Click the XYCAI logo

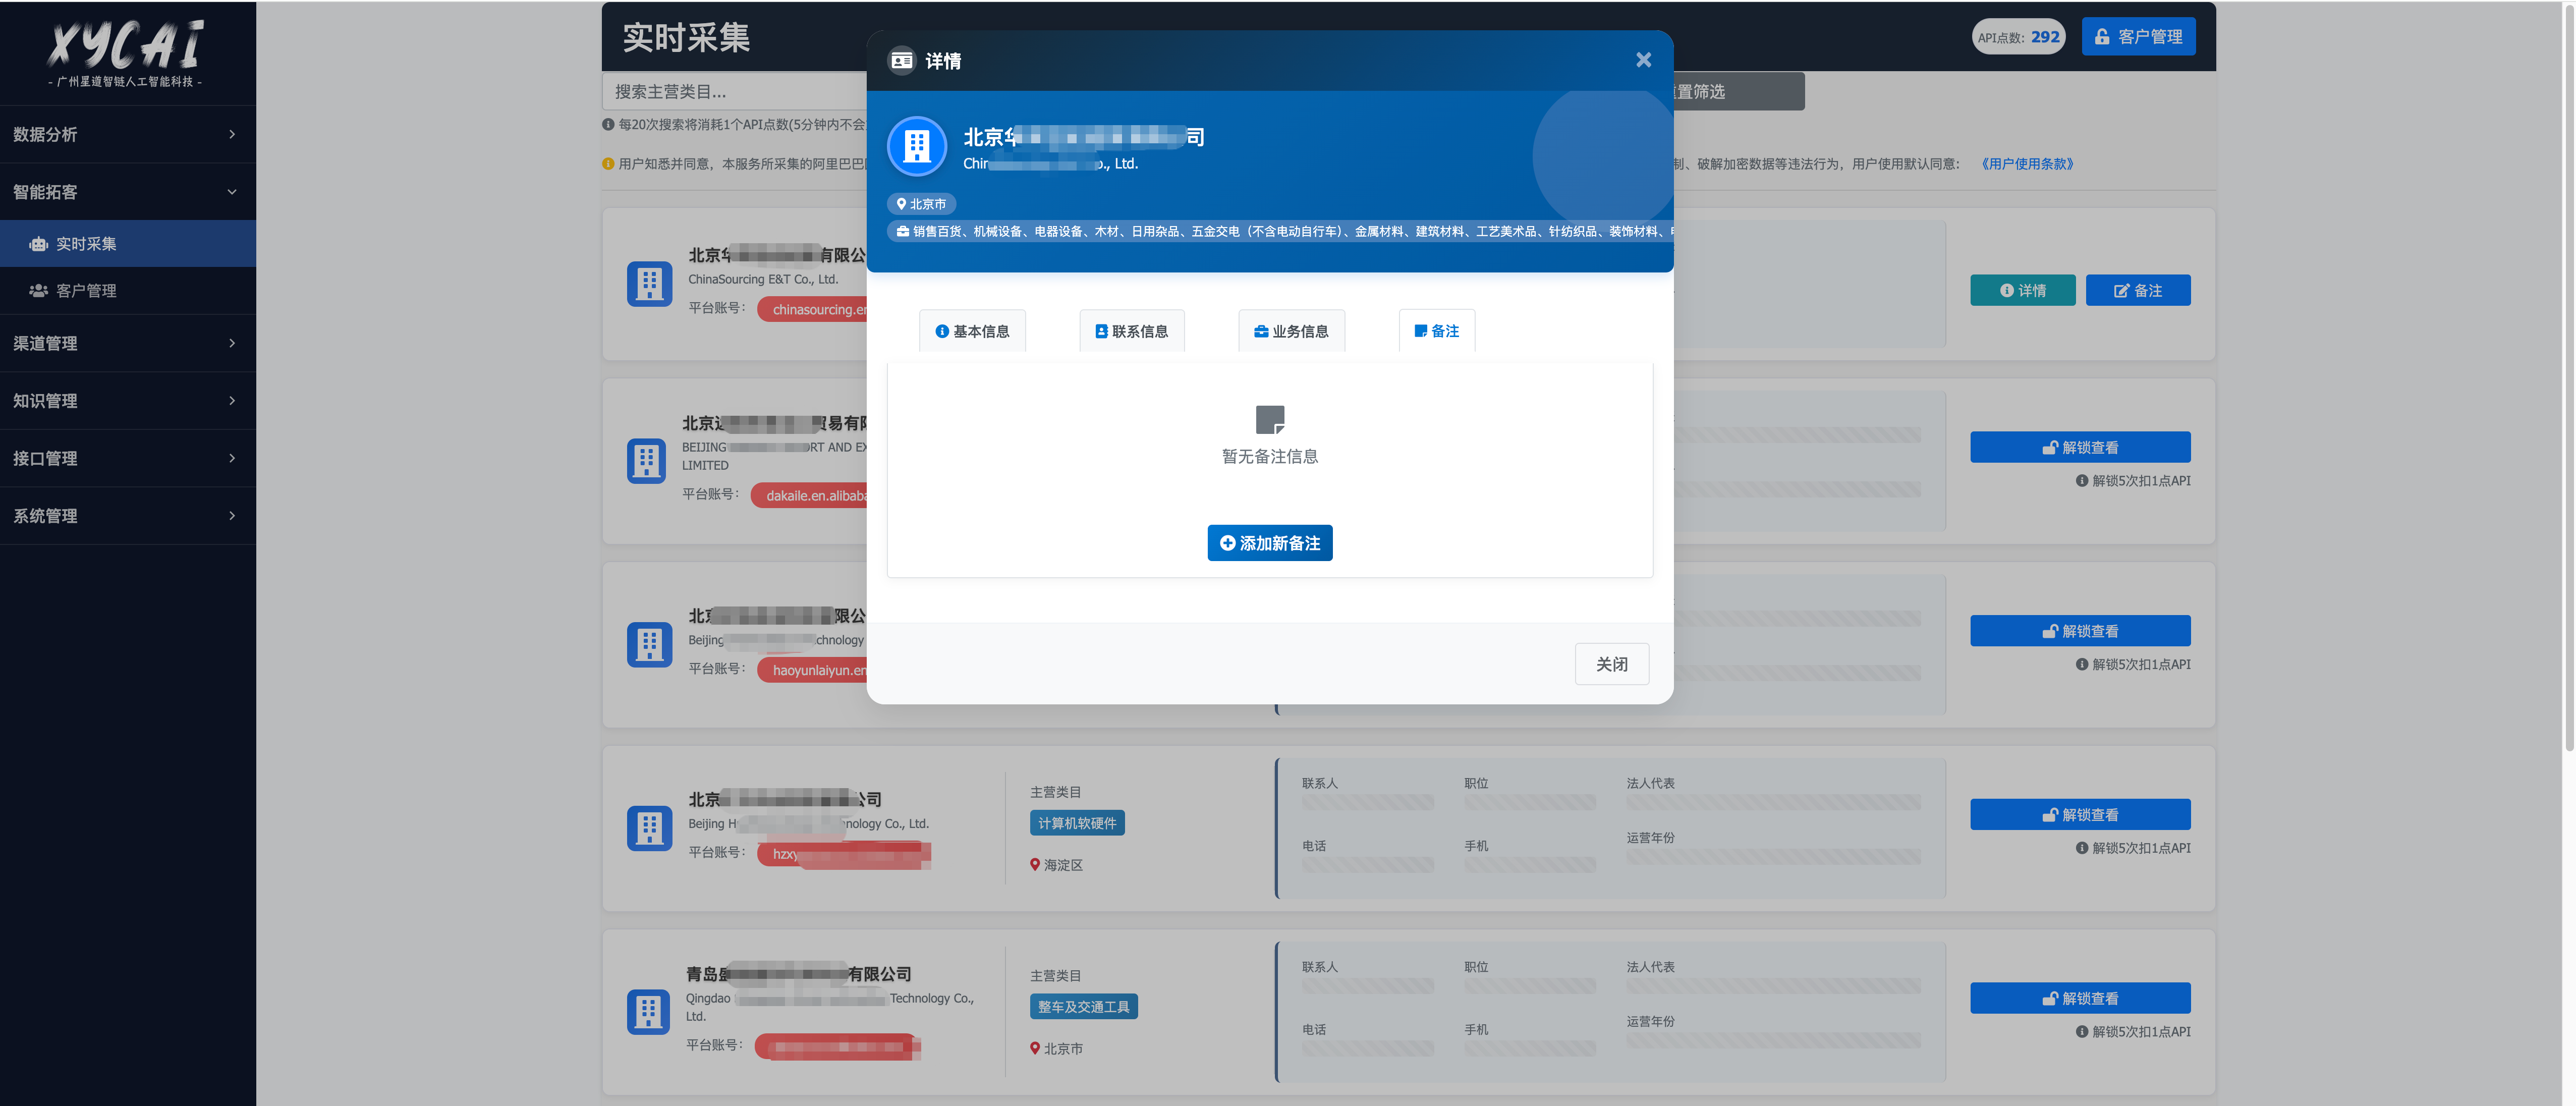pos(125,54)
